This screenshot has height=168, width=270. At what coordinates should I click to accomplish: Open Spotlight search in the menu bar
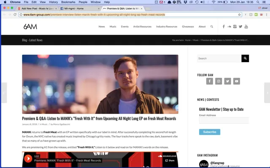pos(258,2)
